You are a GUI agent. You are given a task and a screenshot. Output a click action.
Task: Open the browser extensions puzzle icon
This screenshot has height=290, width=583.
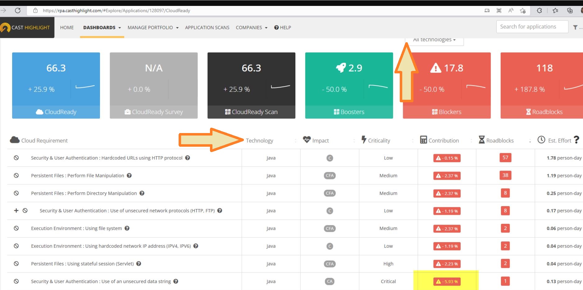[540, 11]
